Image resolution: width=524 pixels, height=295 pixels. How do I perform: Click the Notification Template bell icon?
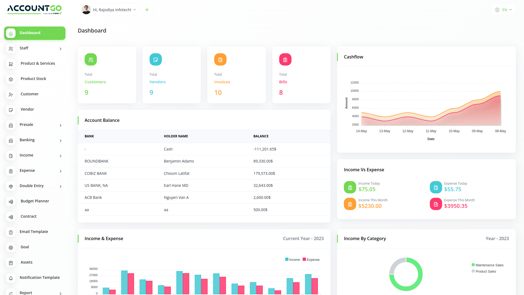click(11, 278)
